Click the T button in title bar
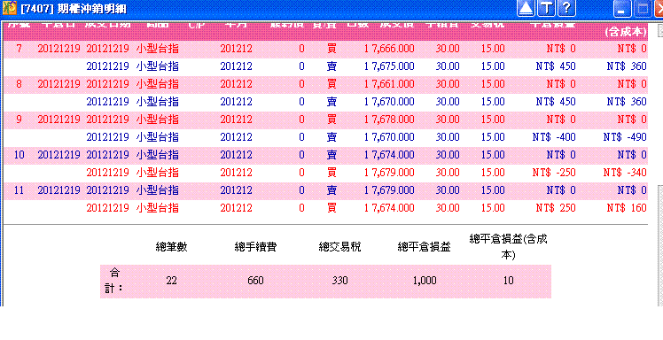 click(x=546, y=9)
